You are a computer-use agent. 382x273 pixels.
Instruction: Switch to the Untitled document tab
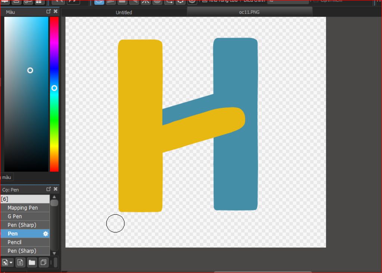124,12
